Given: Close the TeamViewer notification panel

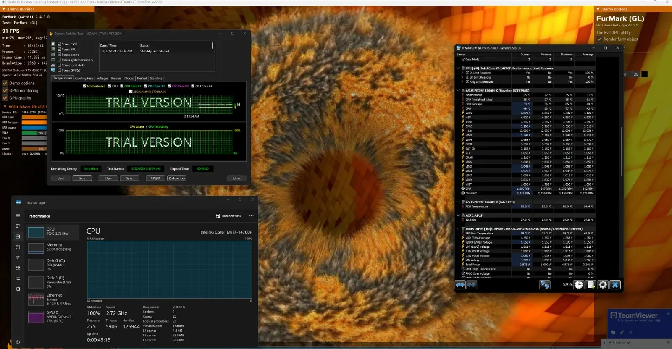Looking at the screenshot, I should [668, 314].
